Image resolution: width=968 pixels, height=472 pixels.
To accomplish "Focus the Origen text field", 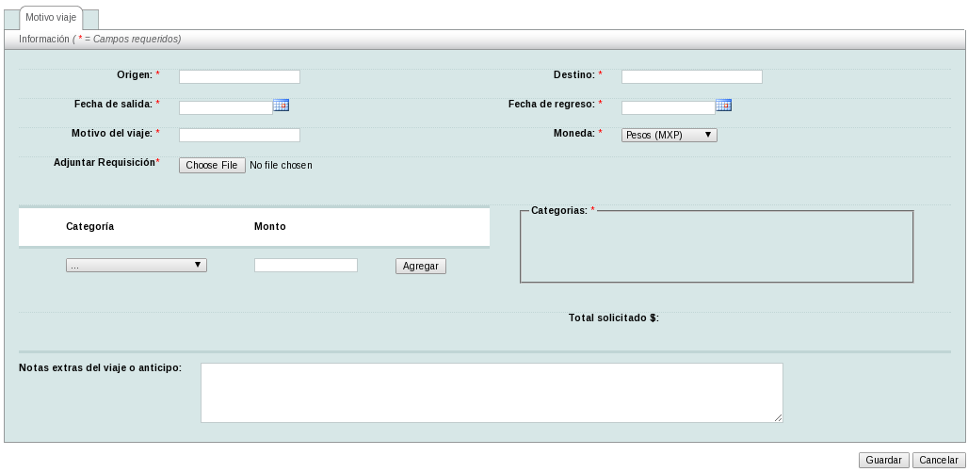I will (239, 77).
